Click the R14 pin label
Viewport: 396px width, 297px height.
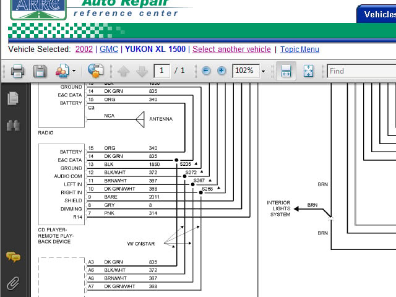77,217
